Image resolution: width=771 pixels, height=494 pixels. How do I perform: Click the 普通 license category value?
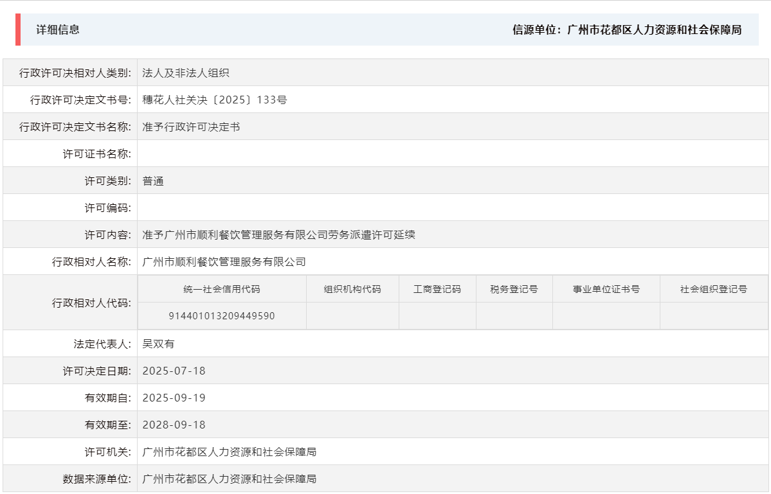tap(153, 180)
